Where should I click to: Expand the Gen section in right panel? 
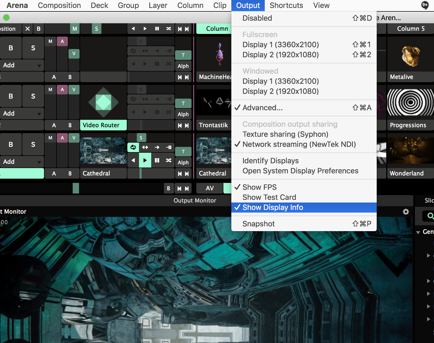[x=418, y=232]
